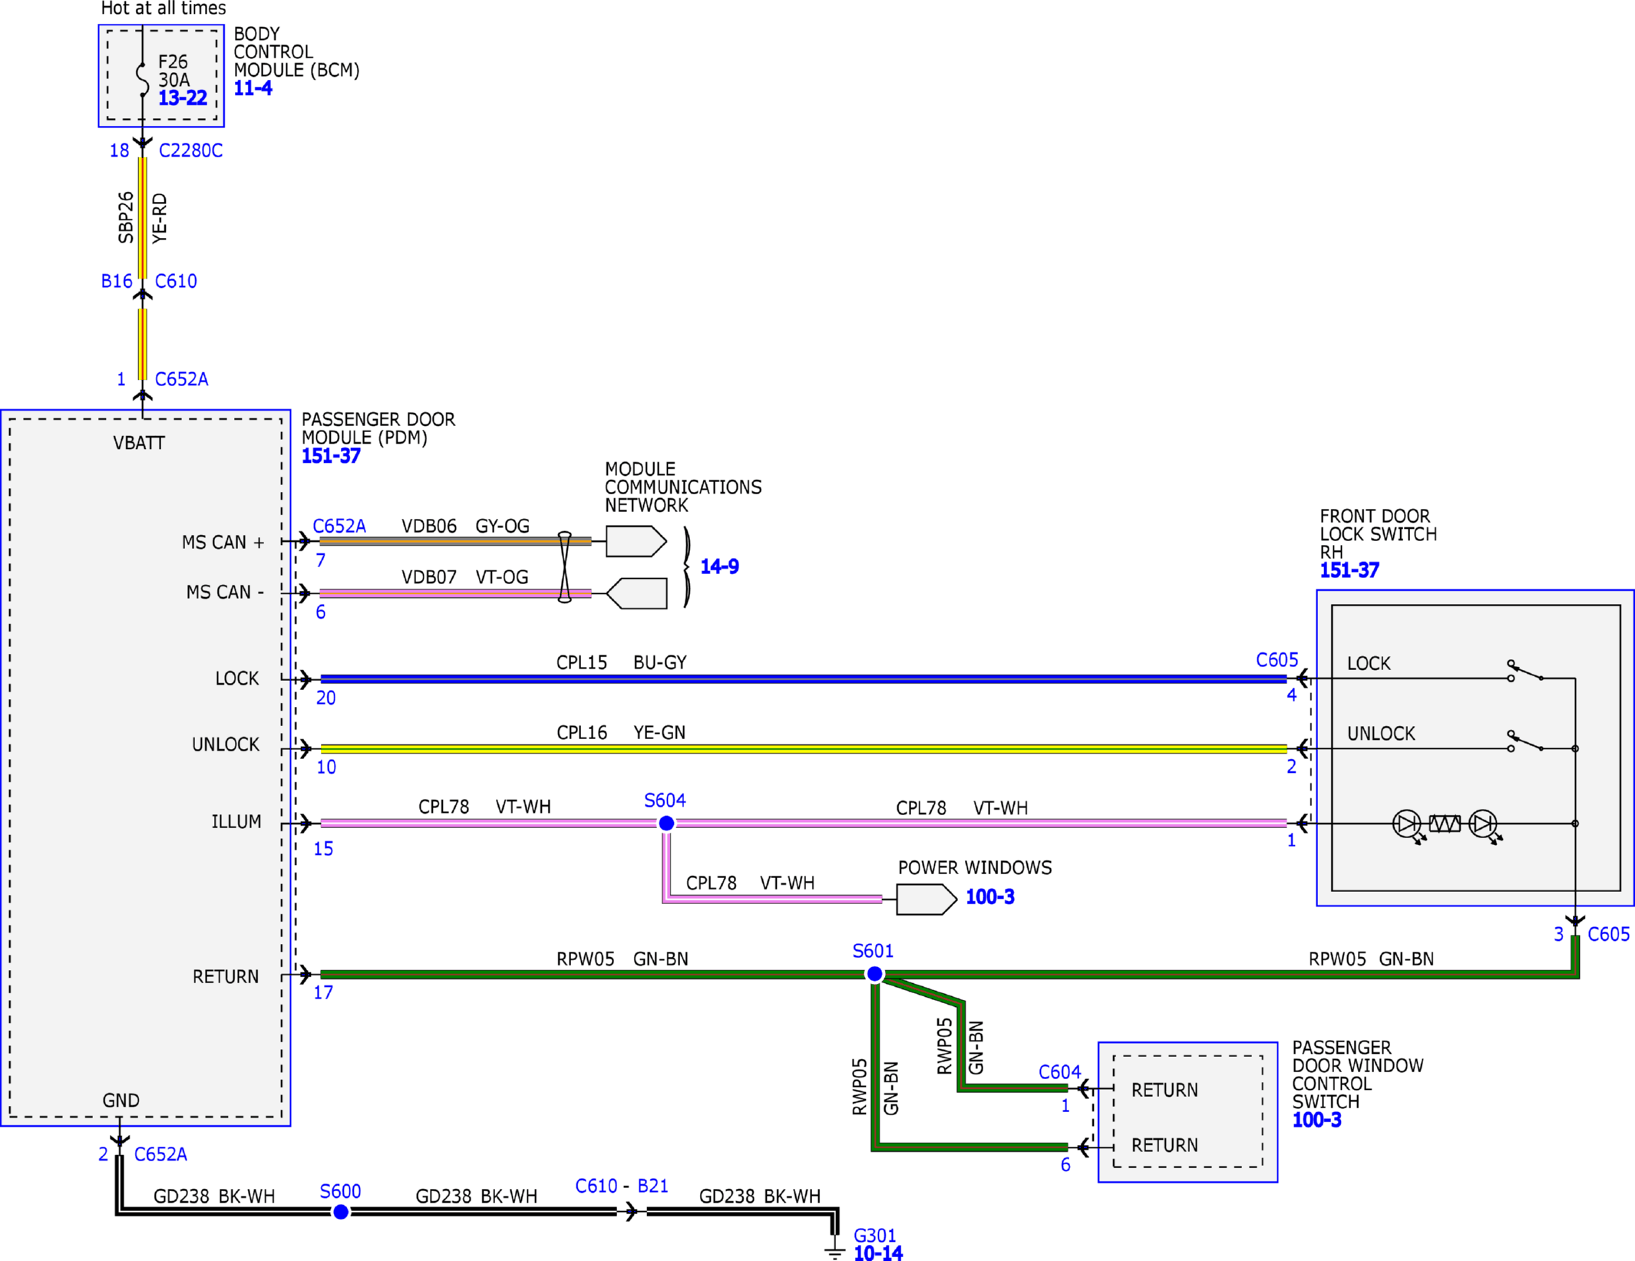
Task: Open the 13-22 fuse reference link
Action: (x=183, y=98)
